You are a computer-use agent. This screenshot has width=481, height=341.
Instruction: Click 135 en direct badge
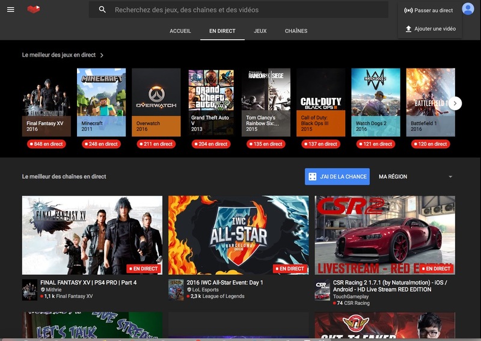pyautogui.click(x=266, y=144)
